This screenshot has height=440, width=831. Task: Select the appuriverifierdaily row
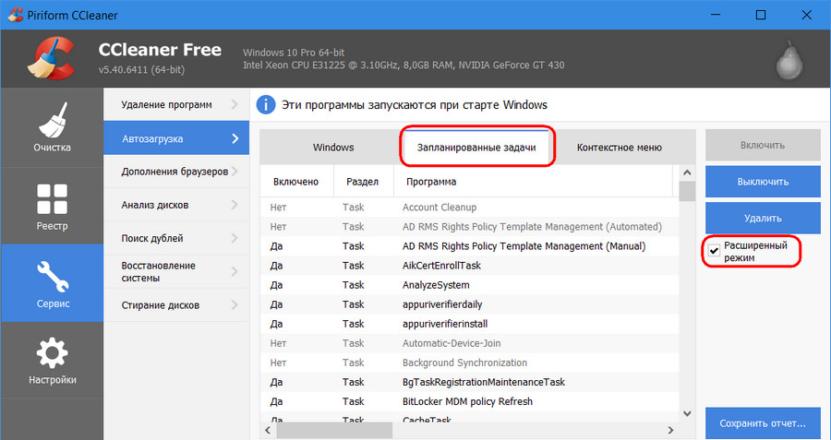click(x=470, y=304)
